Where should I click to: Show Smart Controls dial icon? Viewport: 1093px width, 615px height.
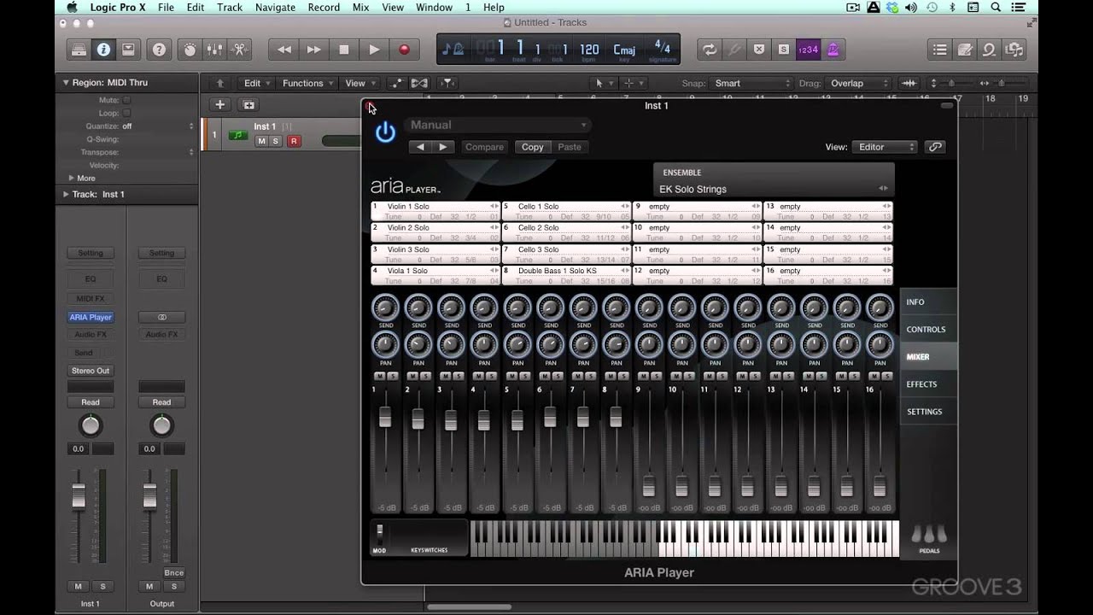point(191,50)
